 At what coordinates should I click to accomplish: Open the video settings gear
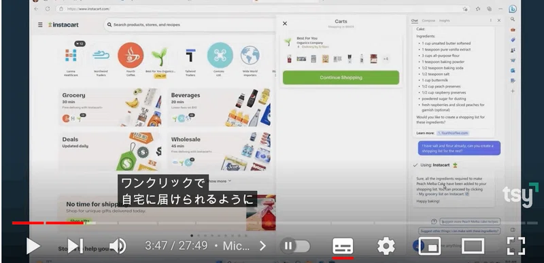(386, 247)
